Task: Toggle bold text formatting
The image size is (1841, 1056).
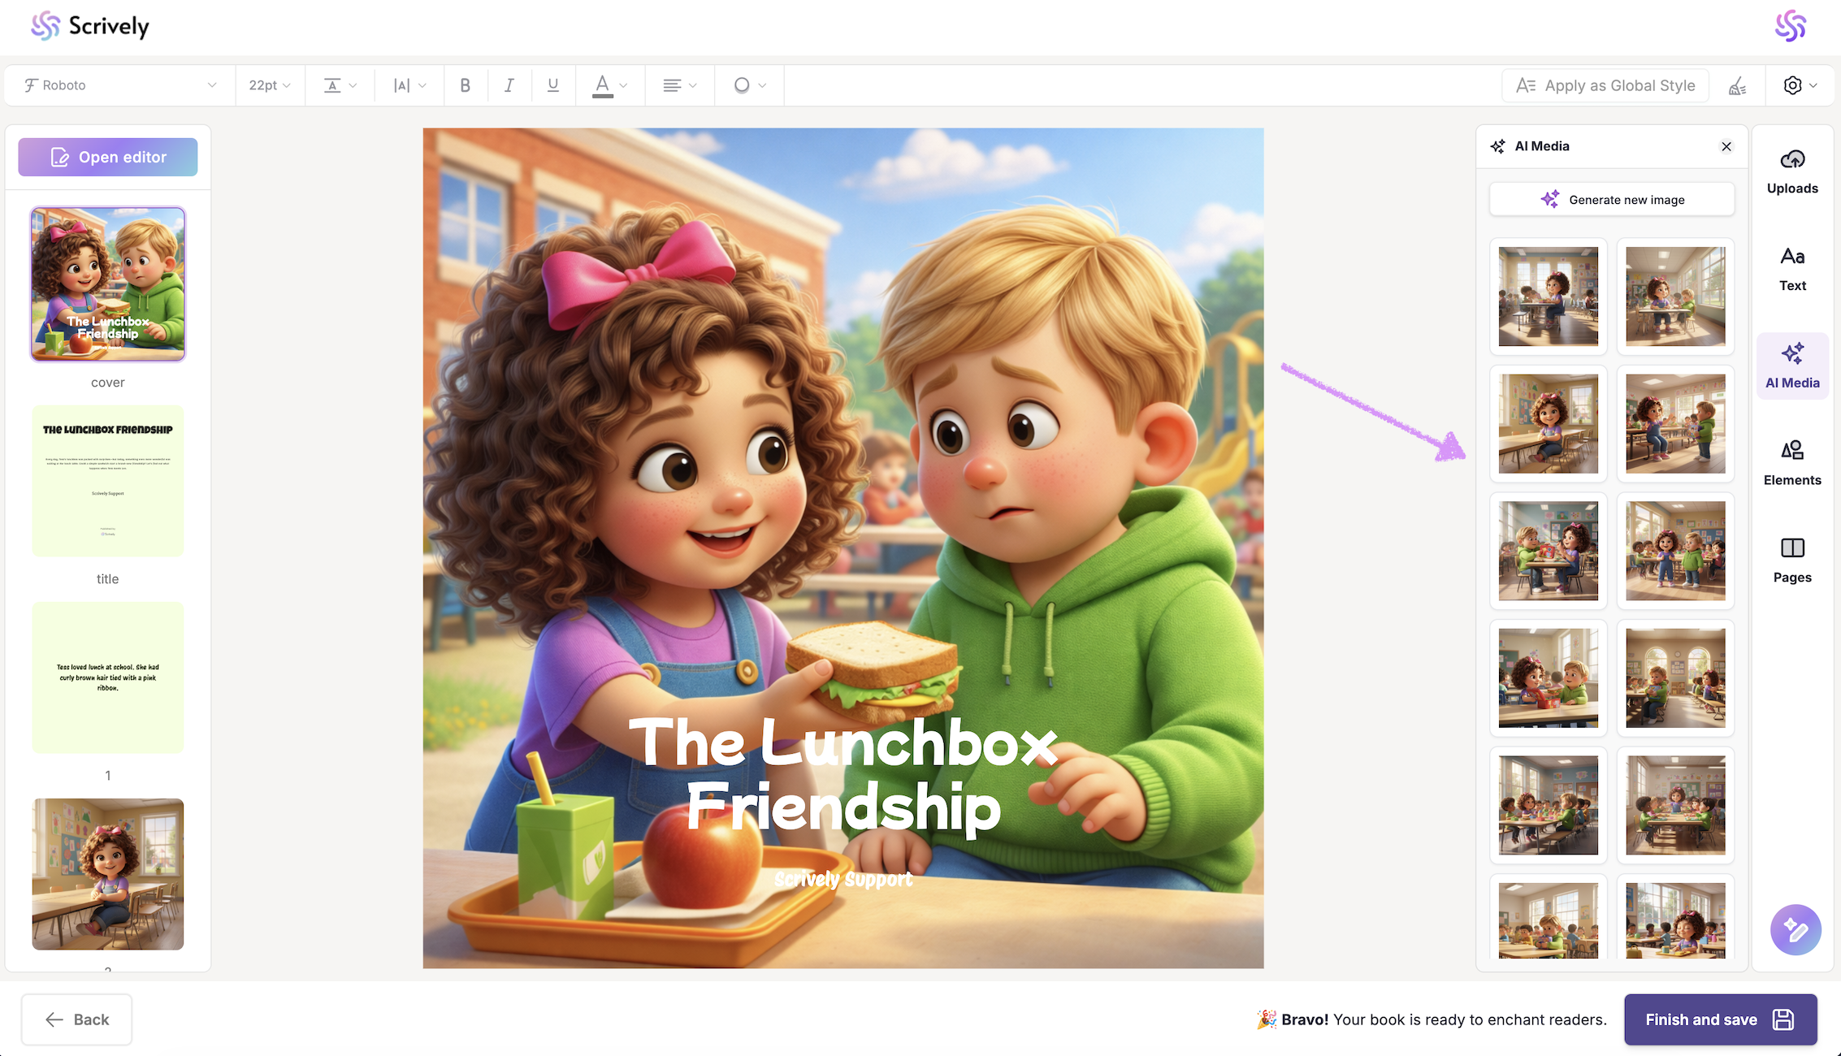Action: coord(466,85)
